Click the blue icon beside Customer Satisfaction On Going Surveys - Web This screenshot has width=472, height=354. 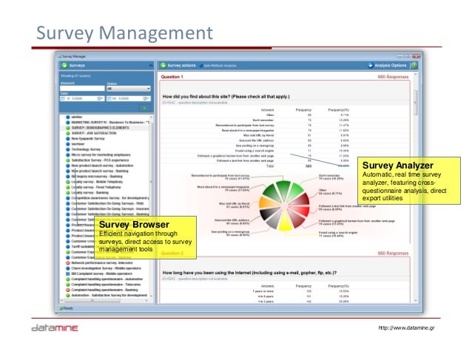(68, 204)
